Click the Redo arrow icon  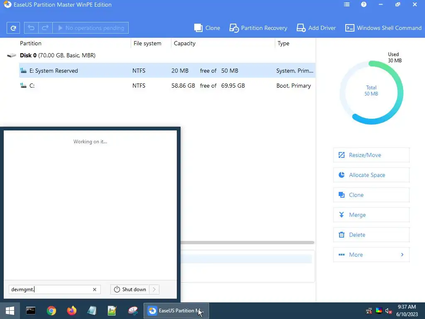(x=45, y=28)
